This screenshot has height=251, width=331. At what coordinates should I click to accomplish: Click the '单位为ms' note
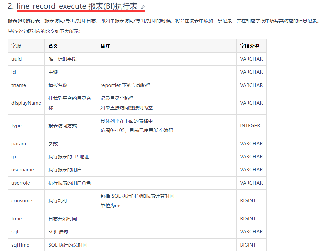click(111, 206)
